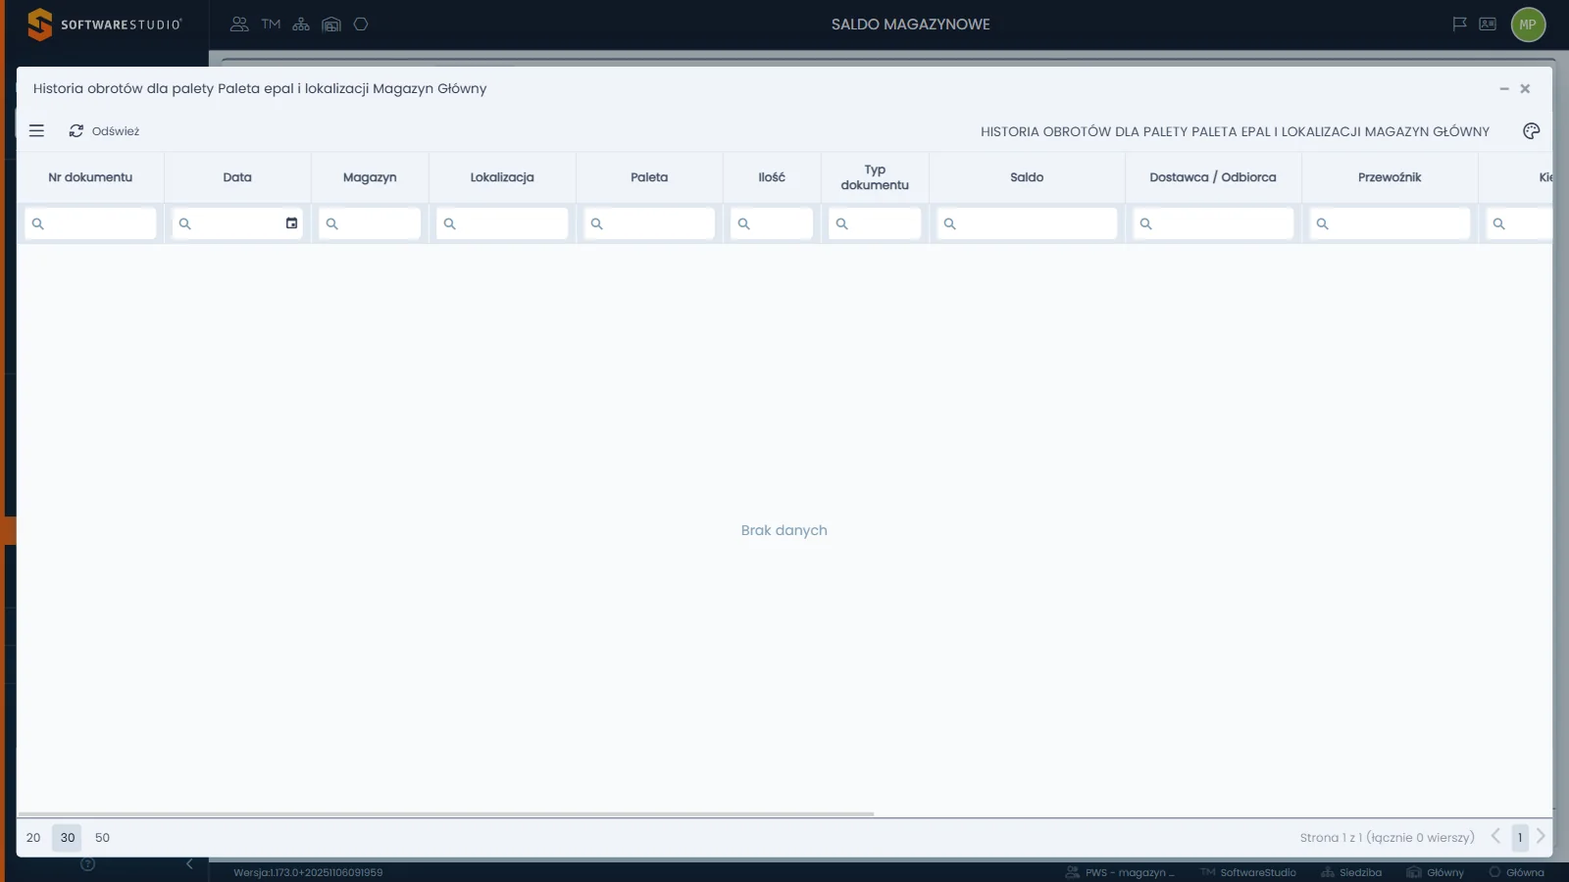Click the Ilość filter field
This screenshot has height=882, width=1569.
[x=772, y=223]
